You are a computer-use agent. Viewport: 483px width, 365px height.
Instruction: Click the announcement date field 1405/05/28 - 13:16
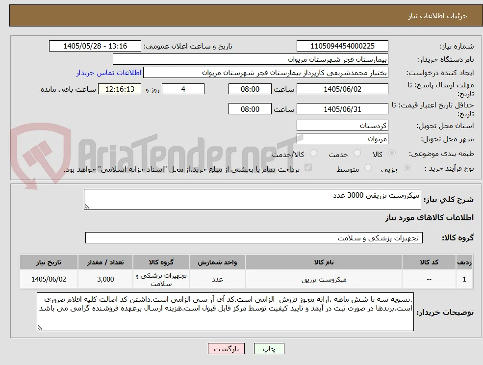(x=95, y=46)
